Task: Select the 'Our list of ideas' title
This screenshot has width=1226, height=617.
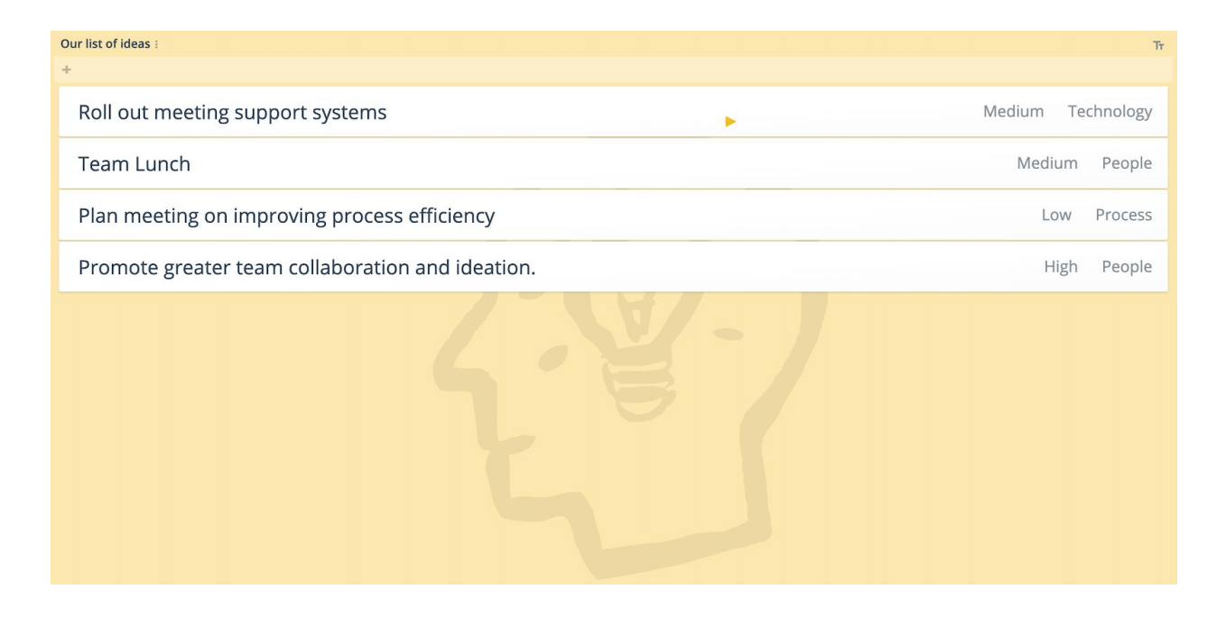Action: (x=105, y=44)
